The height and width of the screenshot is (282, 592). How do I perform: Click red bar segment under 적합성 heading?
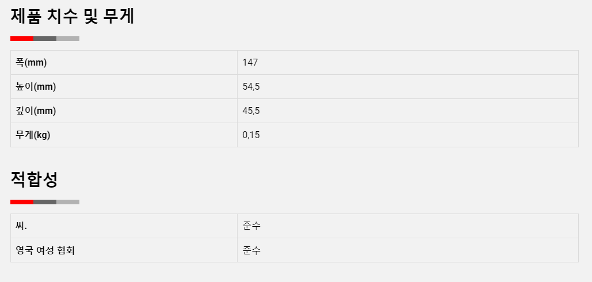pyautogui.click(x=22, y=202)
